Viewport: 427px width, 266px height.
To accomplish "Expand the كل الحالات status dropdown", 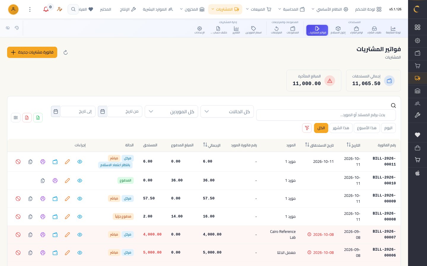I will 227,111.
